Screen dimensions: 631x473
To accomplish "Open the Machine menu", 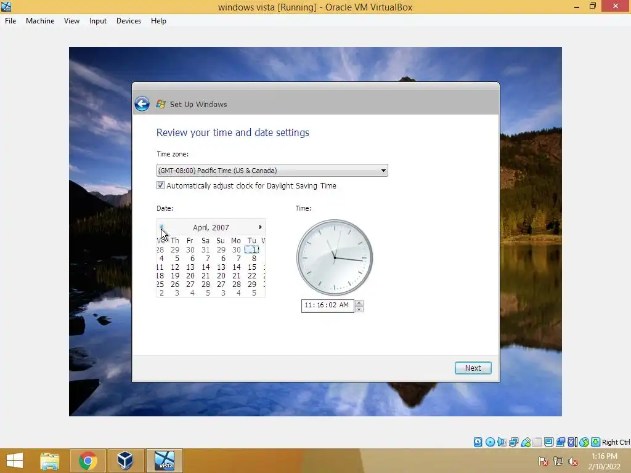I will coord(40,21).
